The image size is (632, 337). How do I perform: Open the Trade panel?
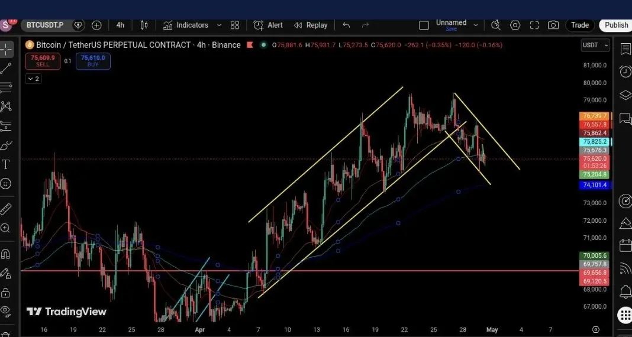pos(580,25)
